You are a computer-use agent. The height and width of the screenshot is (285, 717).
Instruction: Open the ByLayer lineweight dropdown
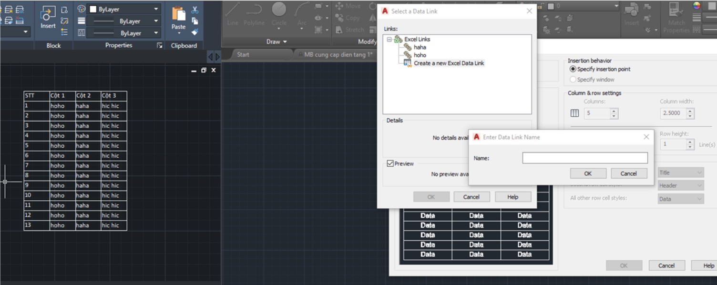(x=156, y=21)
